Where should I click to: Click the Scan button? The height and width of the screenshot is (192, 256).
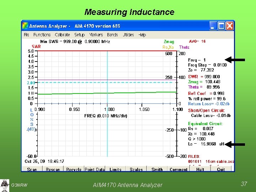[32, 169]
